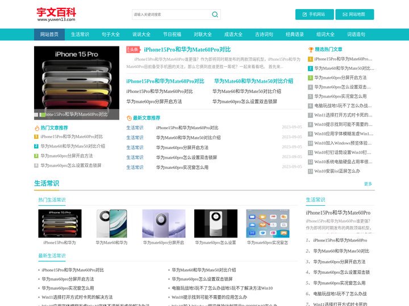Click the number 1 badge in 热门文章推荐

(x=36, y=137)
